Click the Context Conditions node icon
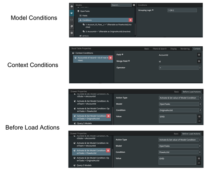218x171 pixels. pos(73,53)
